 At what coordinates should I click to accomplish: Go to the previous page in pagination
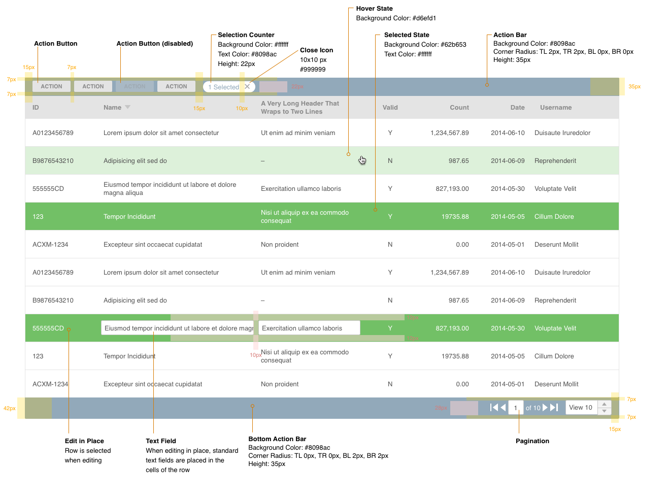[x=503, y=408]
